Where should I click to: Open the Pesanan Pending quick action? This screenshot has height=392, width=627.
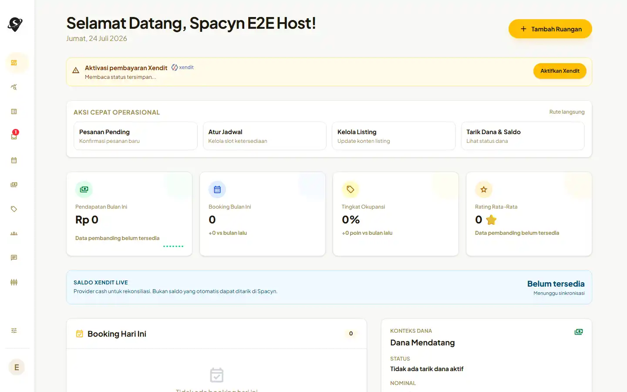[135, 136]
